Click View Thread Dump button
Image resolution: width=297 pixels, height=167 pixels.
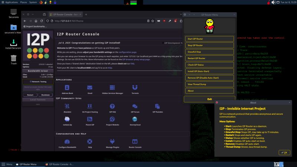[x=209, y=84]
